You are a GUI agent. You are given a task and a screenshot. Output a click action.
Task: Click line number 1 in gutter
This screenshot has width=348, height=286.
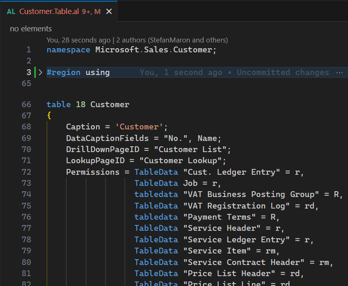[28, 50]
